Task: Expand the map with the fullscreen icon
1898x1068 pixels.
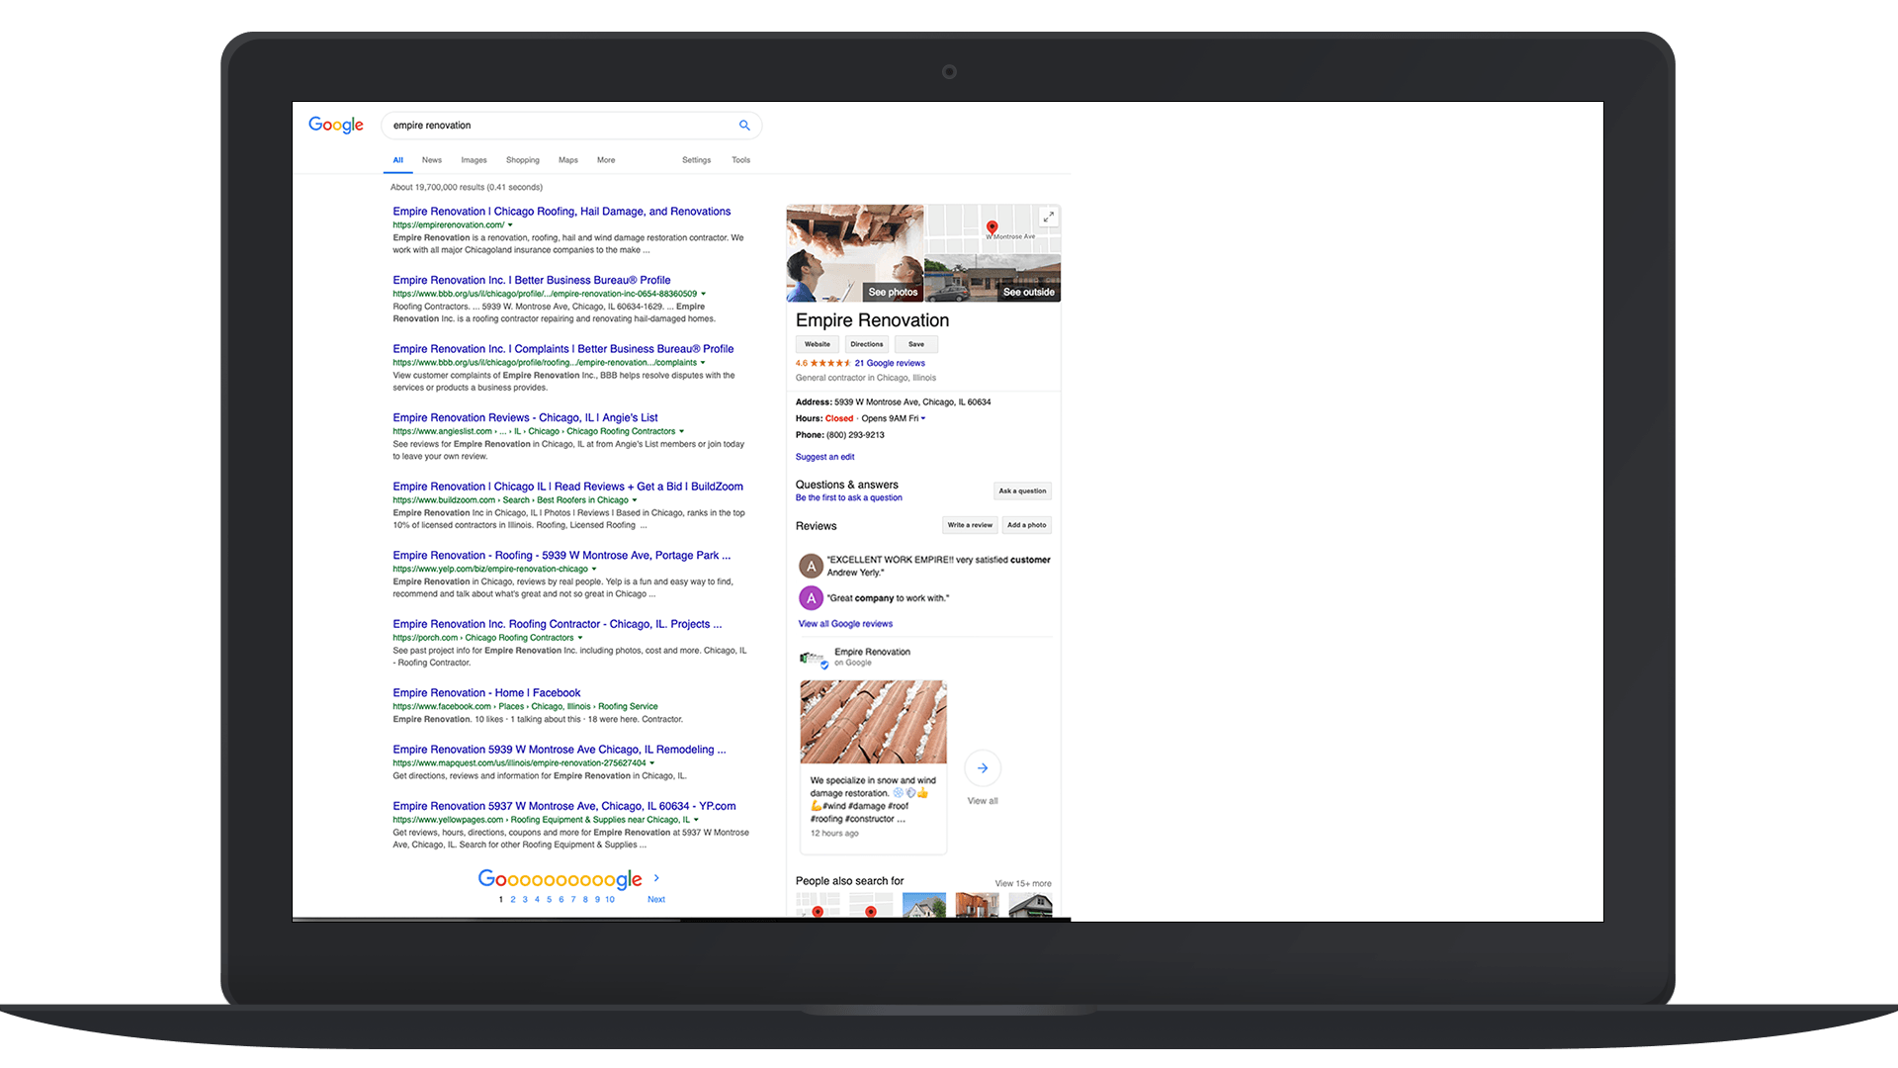Action: click(x=1049, y=217)
